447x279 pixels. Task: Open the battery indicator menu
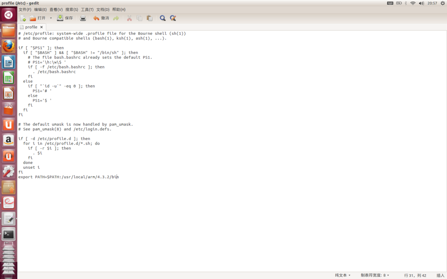399,3
